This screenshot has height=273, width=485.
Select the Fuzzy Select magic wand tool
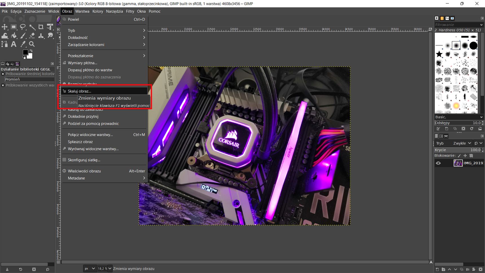32,27
